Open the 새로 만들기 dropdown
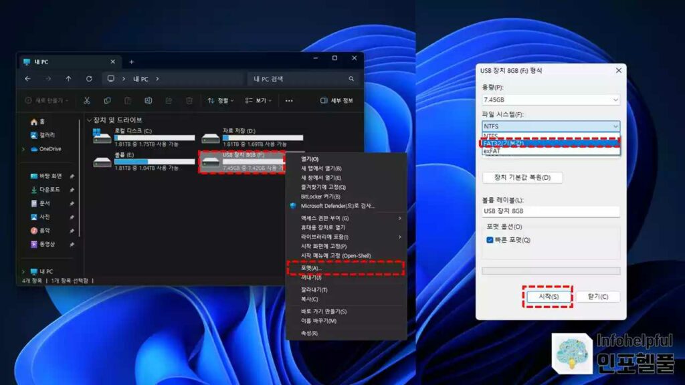The width and height of the screenshot is (685, 385). pos(47,101)
